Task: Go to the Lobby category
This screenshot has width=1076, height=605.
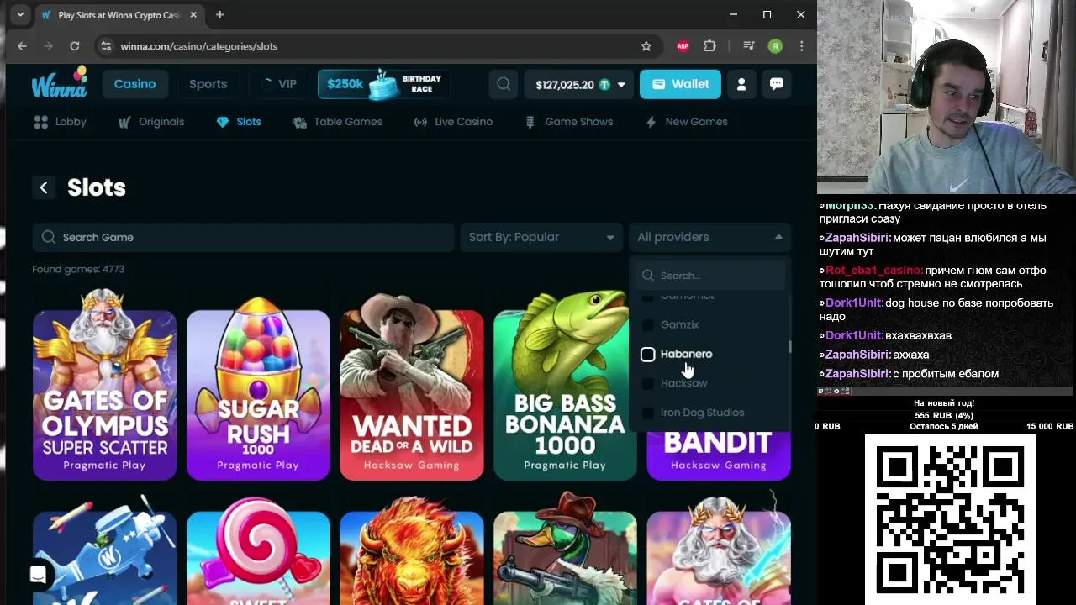Action: pos(60,122)
